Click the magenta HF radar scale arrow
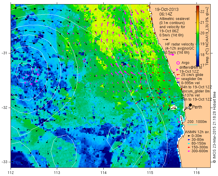Screen dimensions: 218x176 (171, 55)
